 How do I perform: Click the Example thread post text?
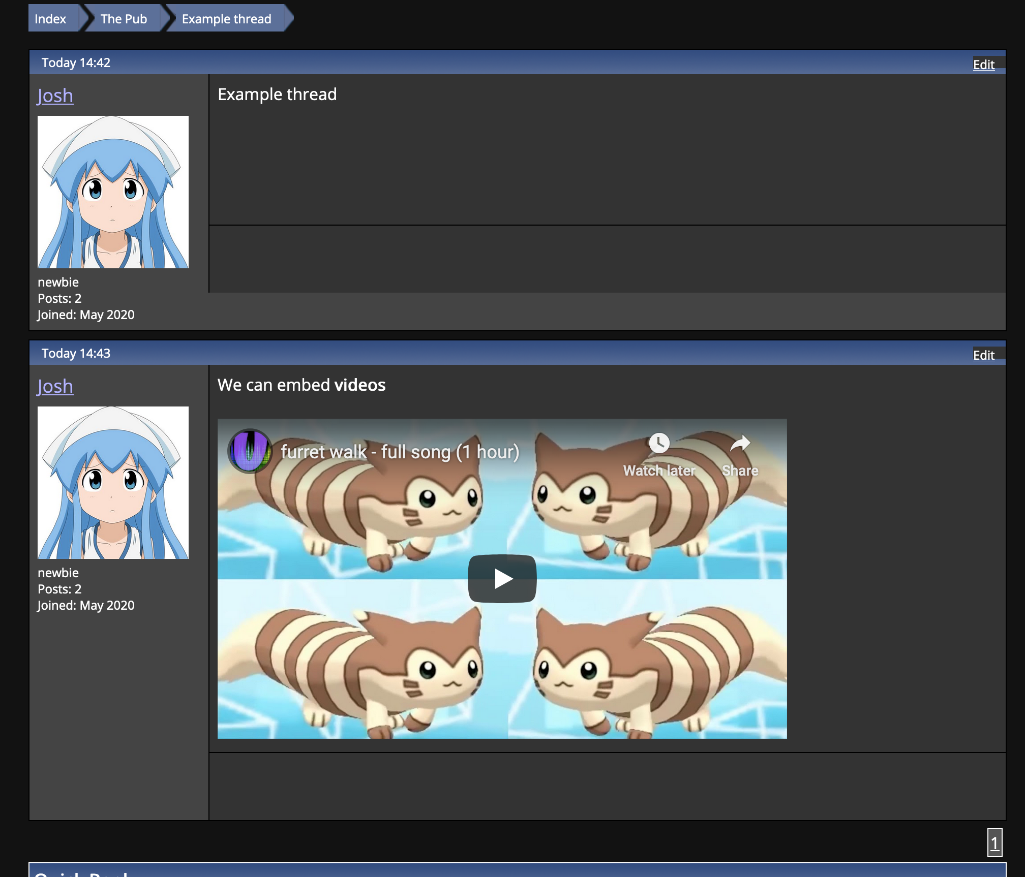pos(277,95)
